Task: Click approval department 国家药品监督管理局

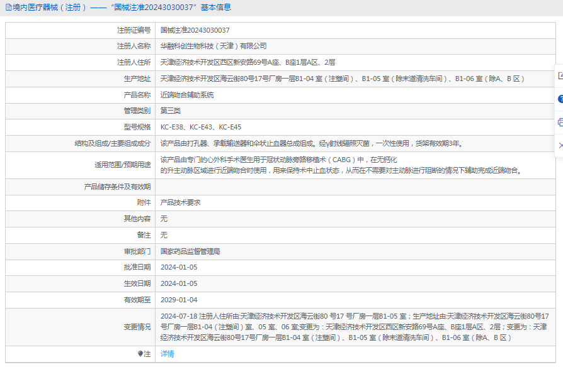Action: pyautogui.click(x=190, y=251)
